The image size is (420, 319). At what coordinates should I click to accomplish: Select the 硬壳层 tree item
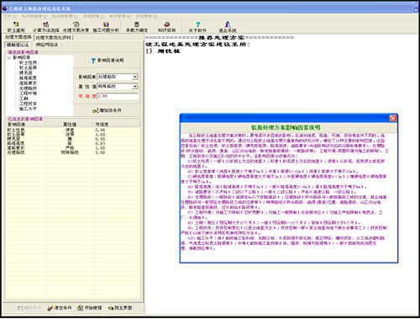point(26,72)
